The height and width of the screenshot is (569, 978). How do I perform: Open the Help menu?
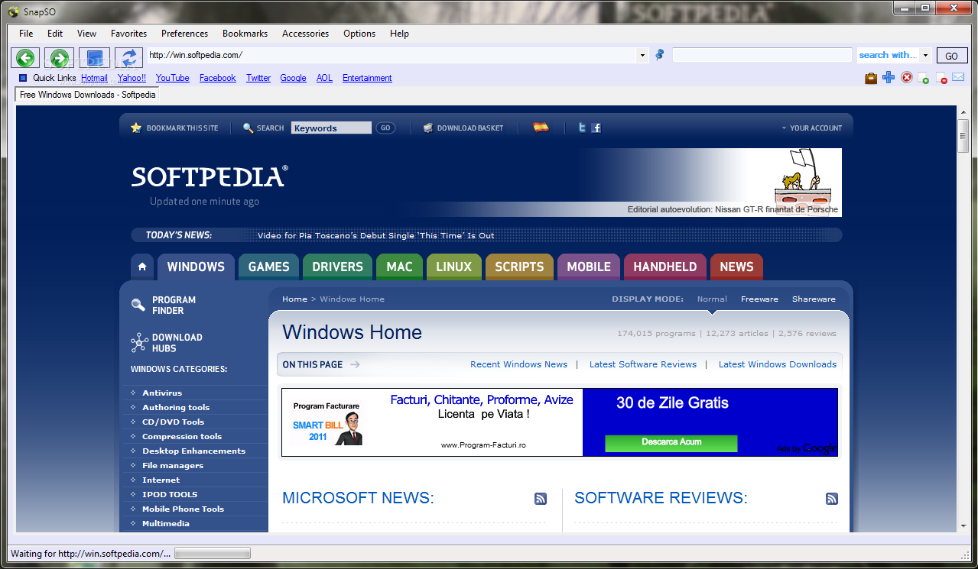399,34
